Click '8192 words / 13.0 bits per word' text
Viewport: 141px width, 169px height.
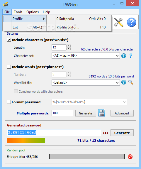click(111, 76)
